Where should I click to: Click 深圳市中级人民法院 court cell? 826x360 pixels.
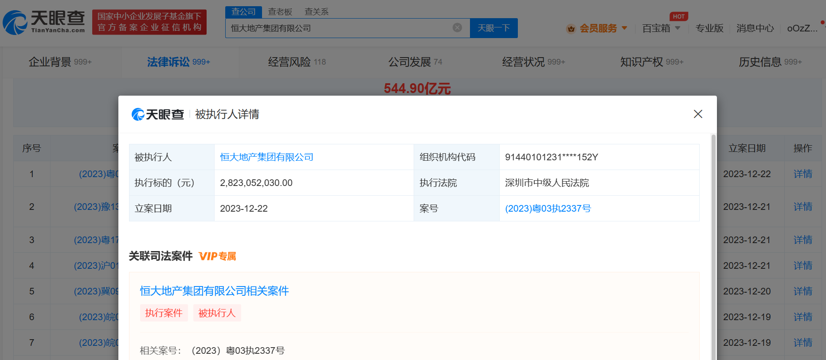click(x=547, y=183)
